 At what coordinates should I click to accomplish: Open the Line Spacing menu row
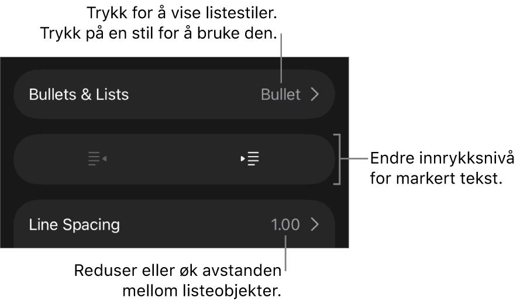tap(174, 224)
